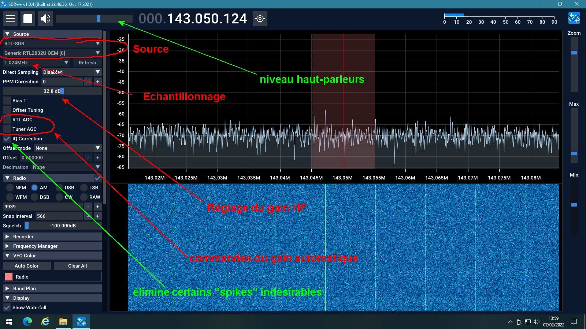Enable the Bias T checkbox
This screenshot has height=329, width=586.
(x=7, y=101)
